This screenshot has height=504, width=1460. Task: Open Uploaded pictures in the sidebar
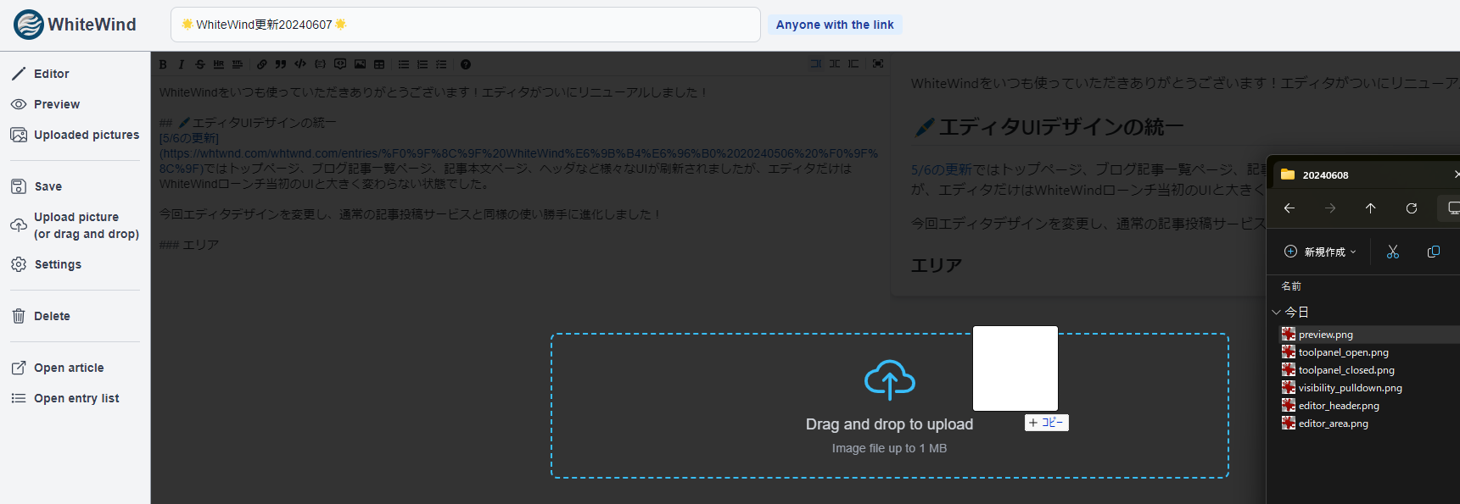pyautogui.click(x=86, y=135)
